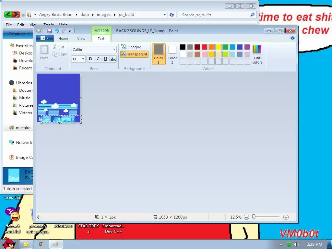The image size is (332, 249).
Task: Click Angry Birds Brian in breadcrumb path
Action: coord(56,15)
